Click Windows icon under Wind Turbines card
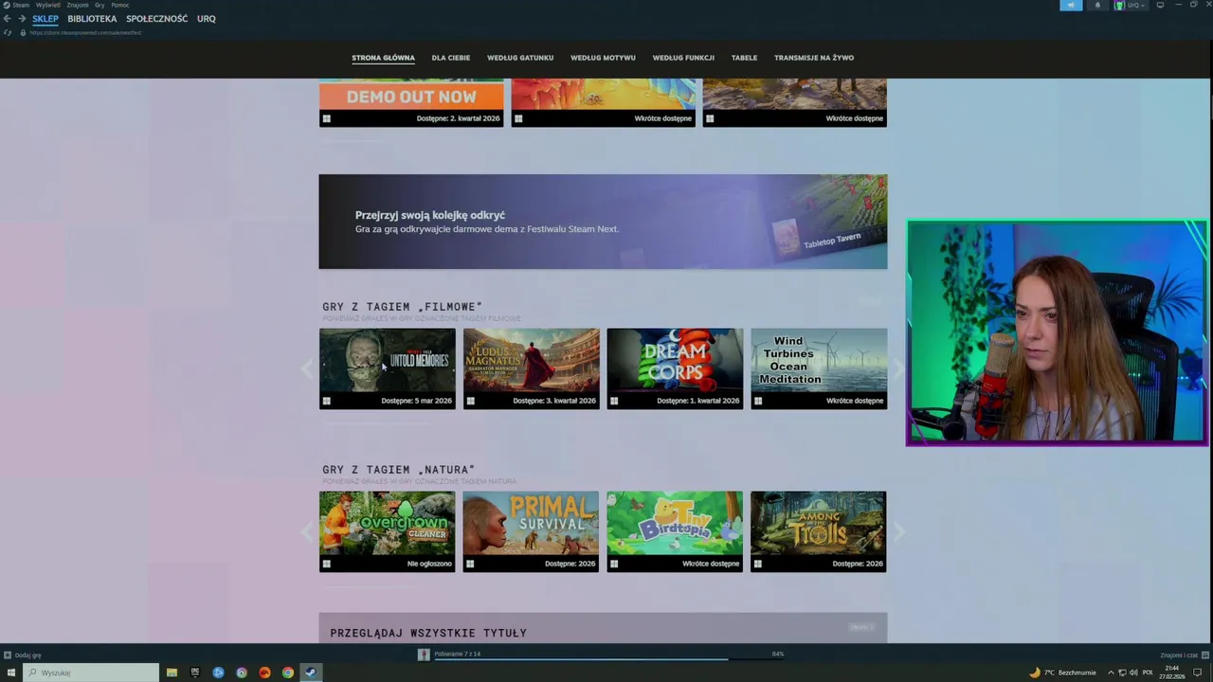The width and height of the screenshot is (1213, 682). 757,401
